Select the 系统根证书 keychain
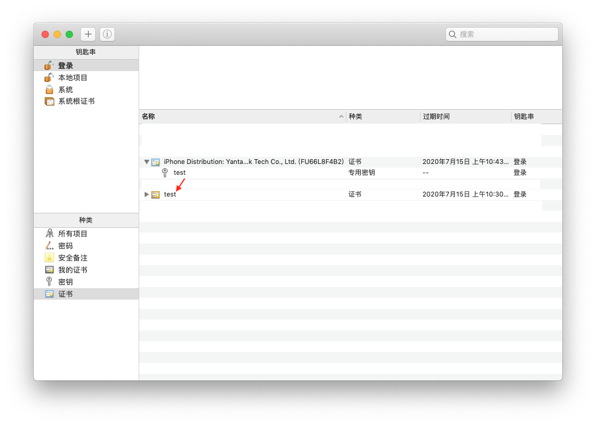This screenshot has height=425, width=596. 86,101
